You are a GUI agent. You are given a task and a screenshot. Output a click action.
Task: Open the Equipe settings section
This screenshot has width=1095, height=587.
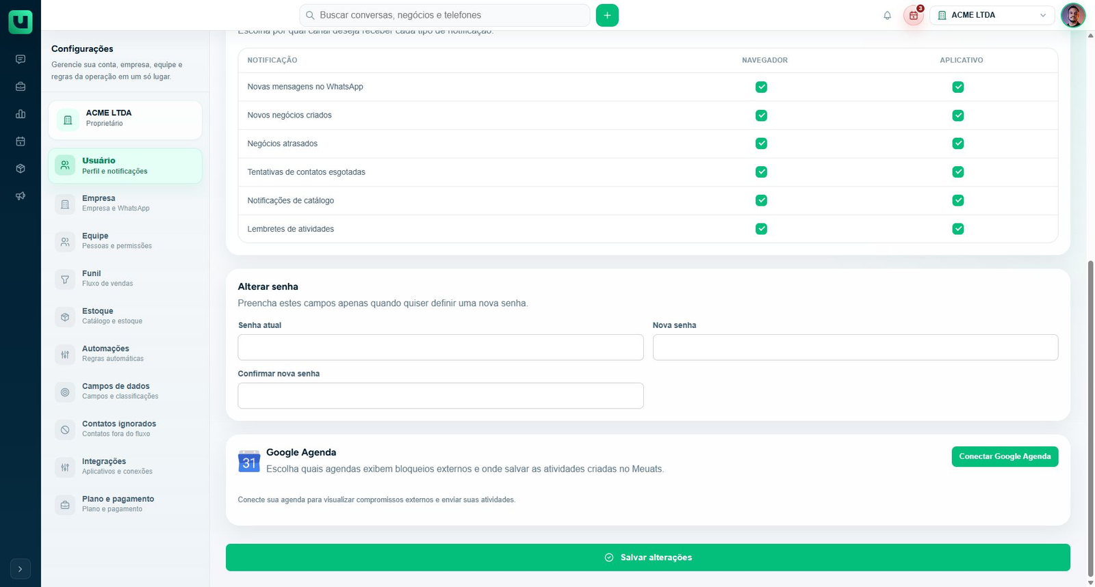125,241
